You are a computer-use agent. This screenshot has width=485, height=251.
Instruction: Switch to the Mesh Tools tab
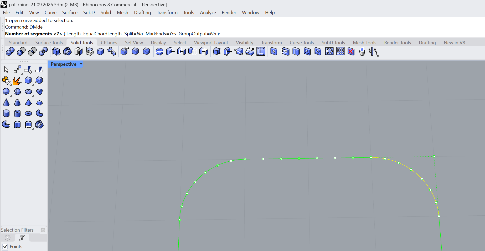click(365, 42)
